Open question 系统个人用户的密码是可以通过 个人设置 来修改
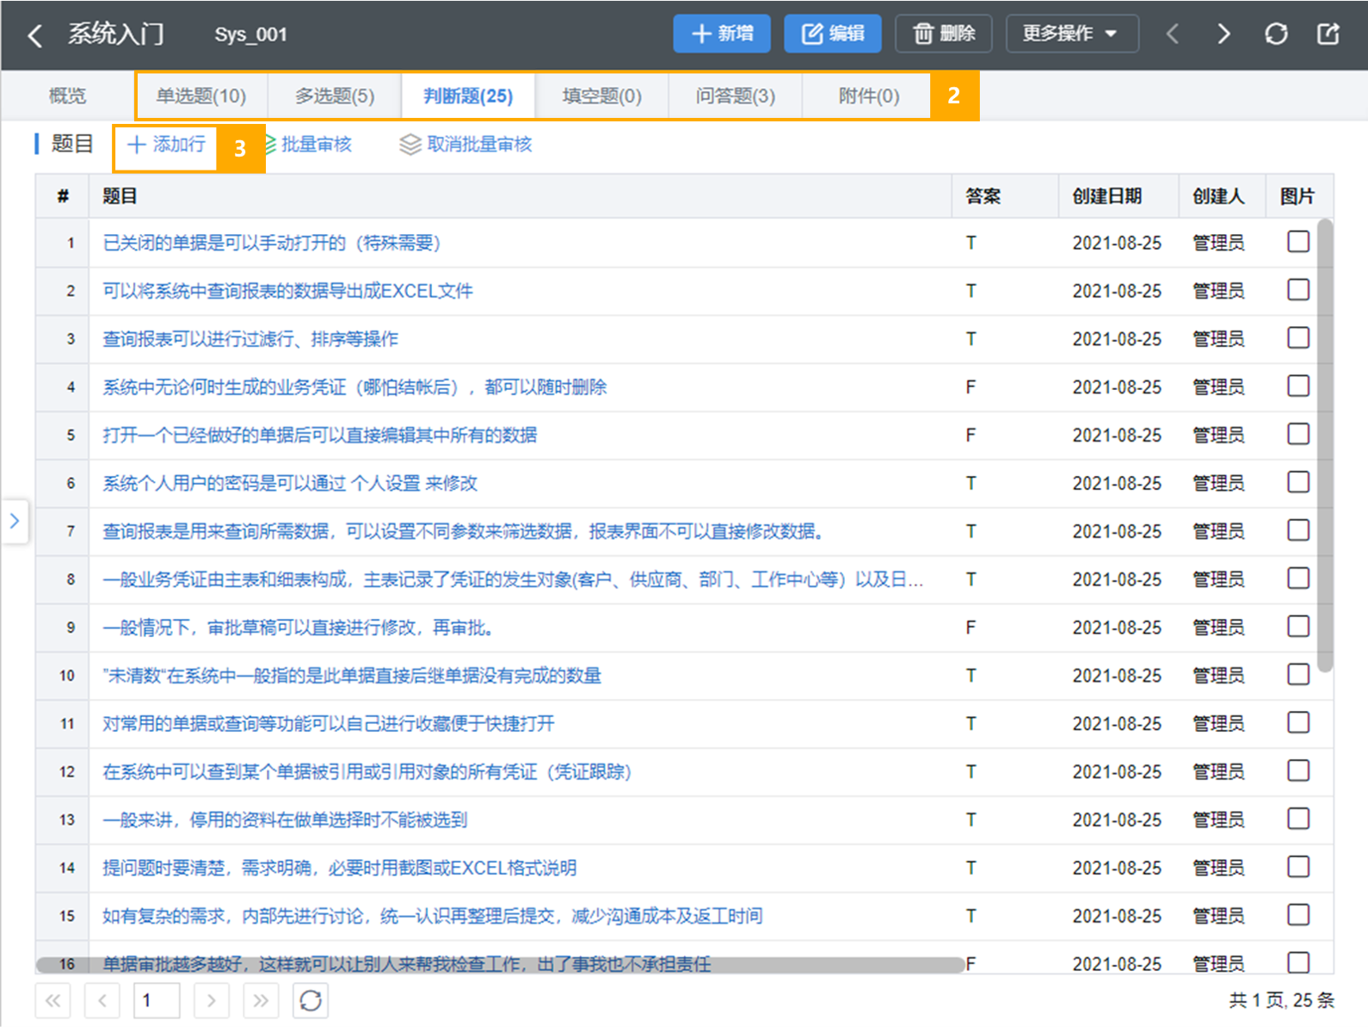 (290, 484)
